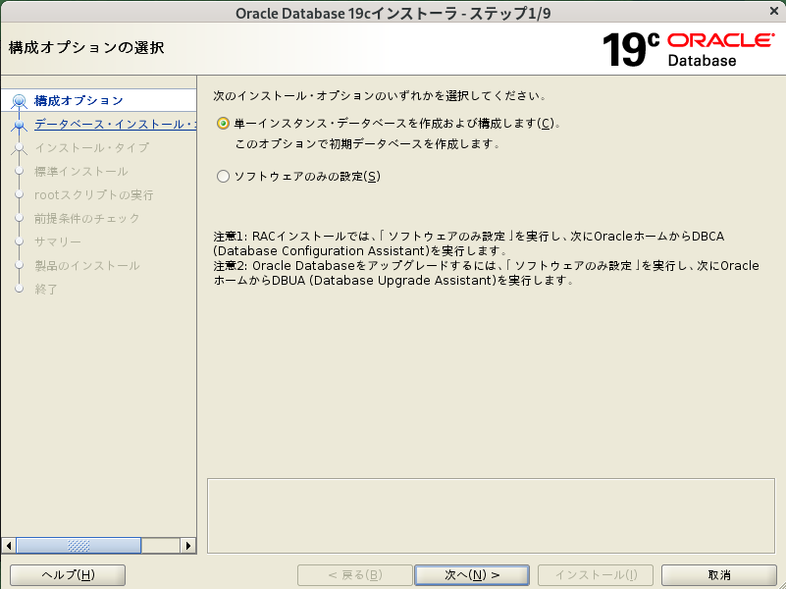The width and height of the screenshot is (786, 589).
Task: Click 標準インストール step label
Action: coord(80,172)
